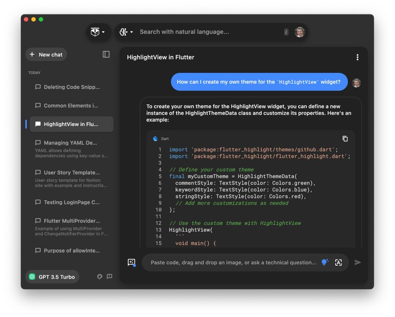Toggle the suggested prompts lightbulb
The image size is (395, 317).
coord(325,262)
